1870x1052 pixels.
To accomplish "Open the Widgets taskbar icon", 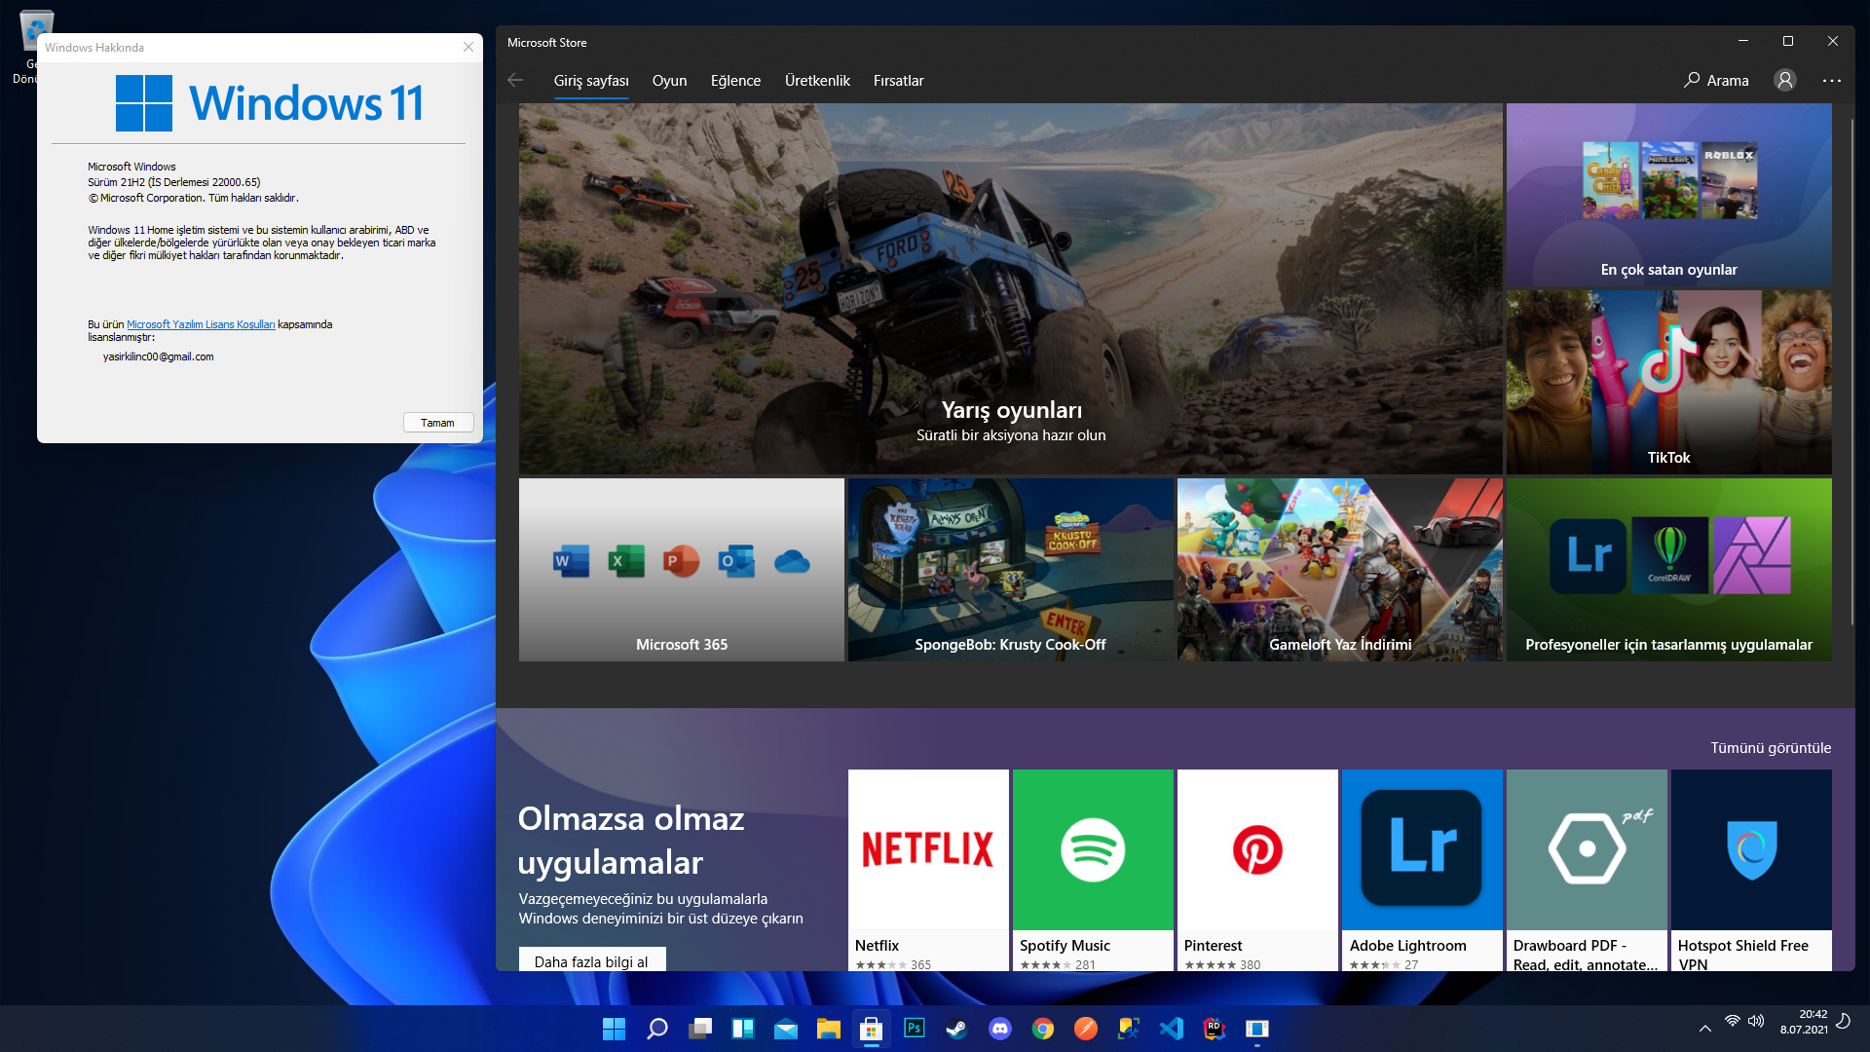I will 742,1029.
